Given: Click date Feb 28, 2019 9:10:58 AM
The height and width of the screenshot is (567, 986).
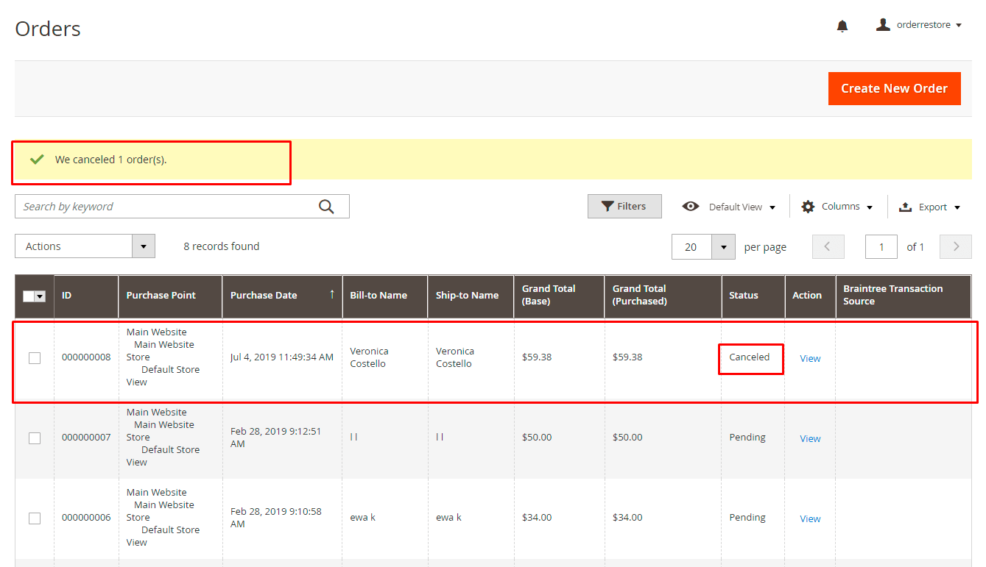Looking at the screenshot, I should tap(276, 518).
